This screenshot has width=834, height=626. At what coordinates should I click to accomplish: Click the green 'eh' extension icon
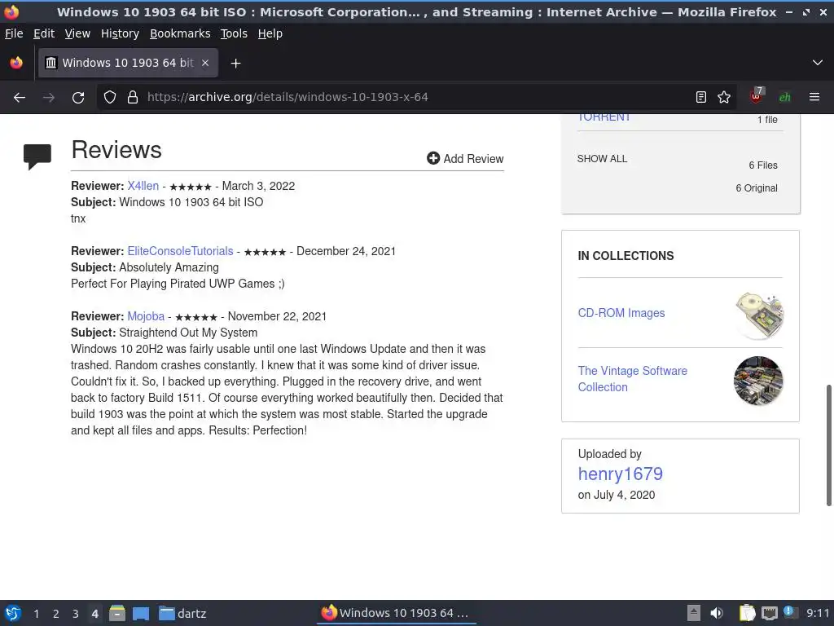pos(784,98)
